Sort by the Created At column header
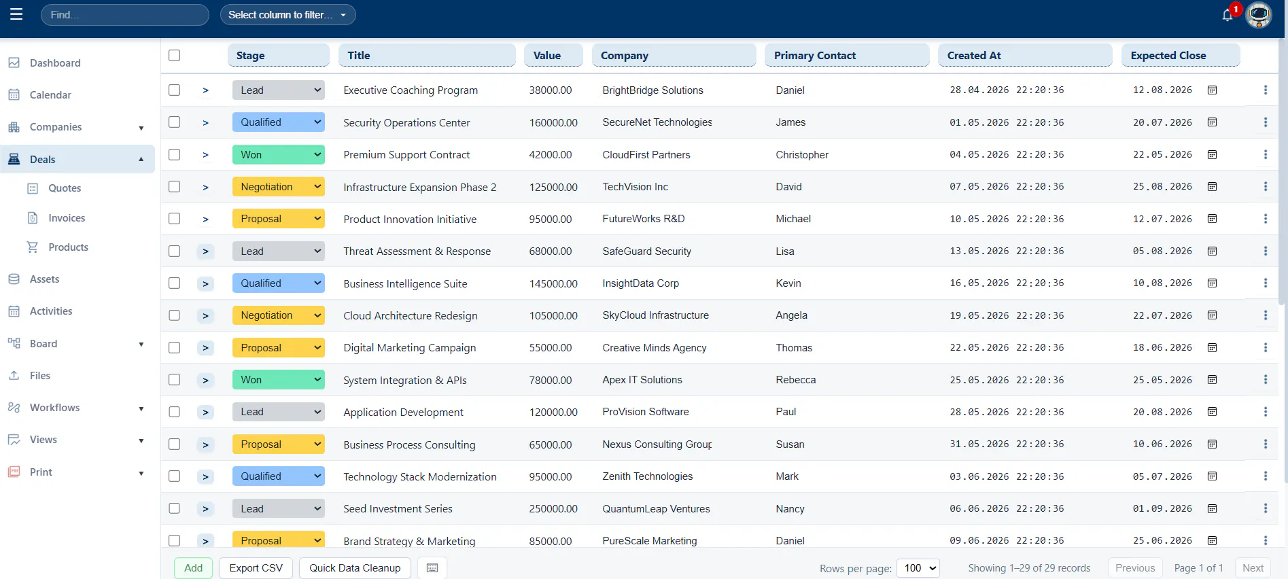Image resolution: width=1288 pixels, height=579 pixels. (1025, 56)
